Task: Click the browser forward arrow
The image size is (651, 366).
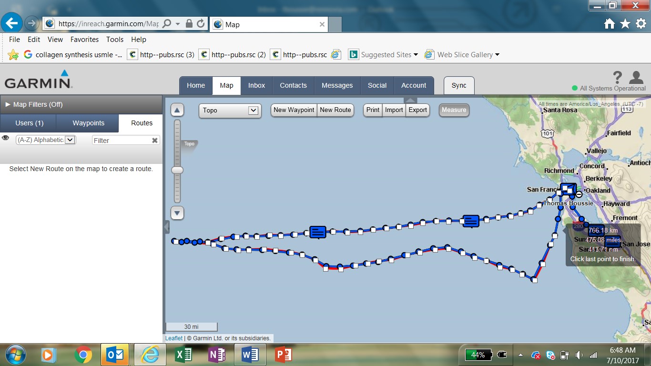Action: tap(31, 23)
